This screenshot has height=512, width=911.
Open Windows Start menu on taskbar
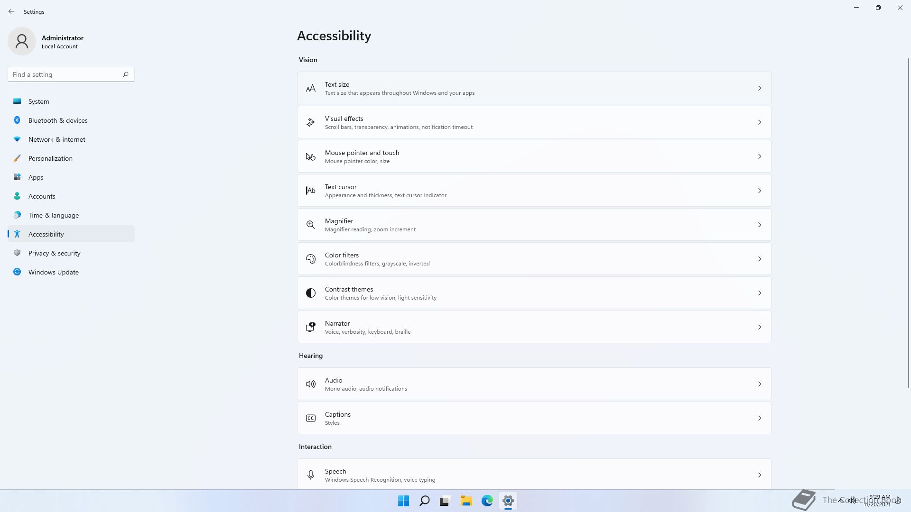(404, 501)
